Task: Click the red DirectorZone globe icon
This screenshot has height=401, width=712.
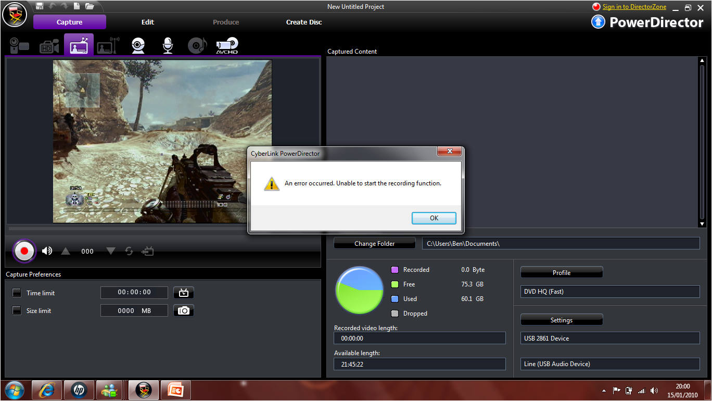Action: point(596,7)
